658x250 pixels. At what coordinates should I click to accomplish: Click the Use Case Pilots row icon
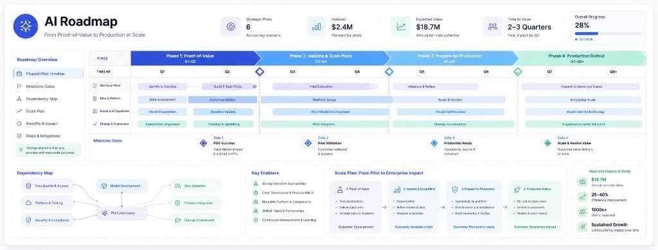click(95, 86)
